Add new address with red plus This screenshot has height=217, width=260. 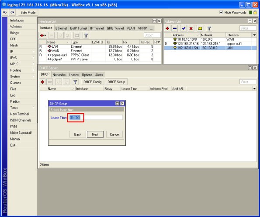(167, 28)
